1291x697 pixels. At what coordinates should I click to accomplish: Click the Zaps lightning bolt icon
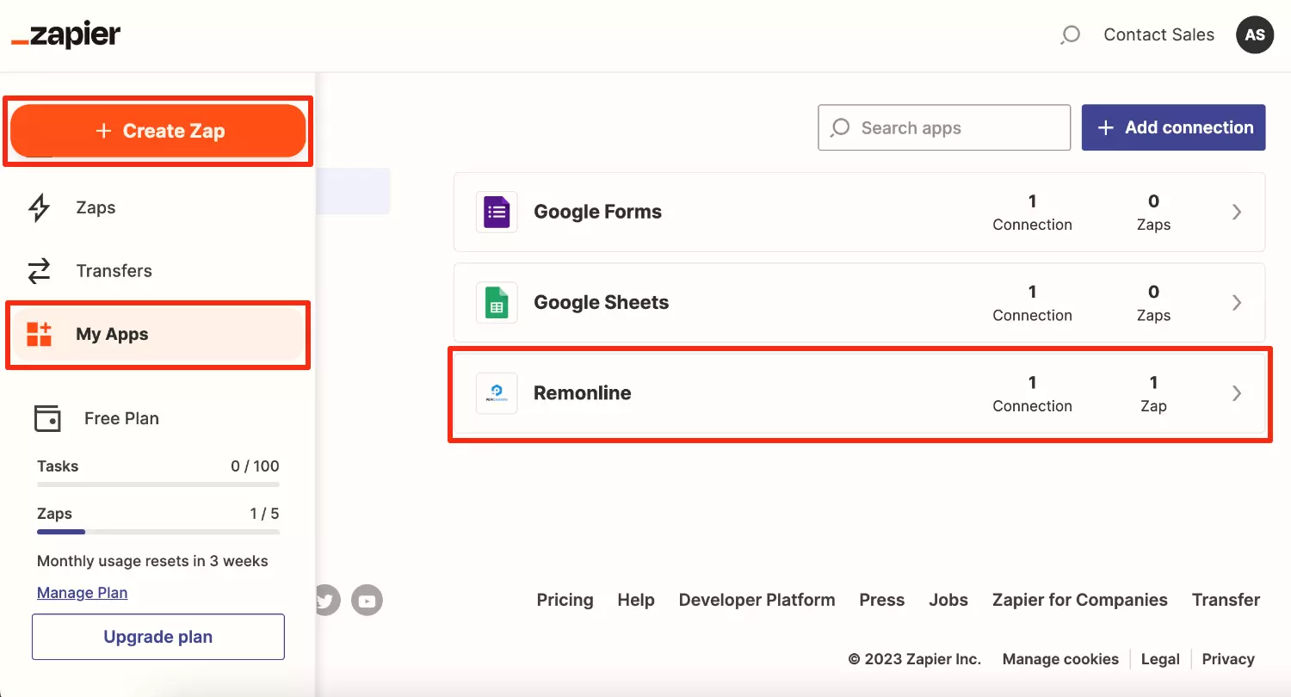point(40,207)
